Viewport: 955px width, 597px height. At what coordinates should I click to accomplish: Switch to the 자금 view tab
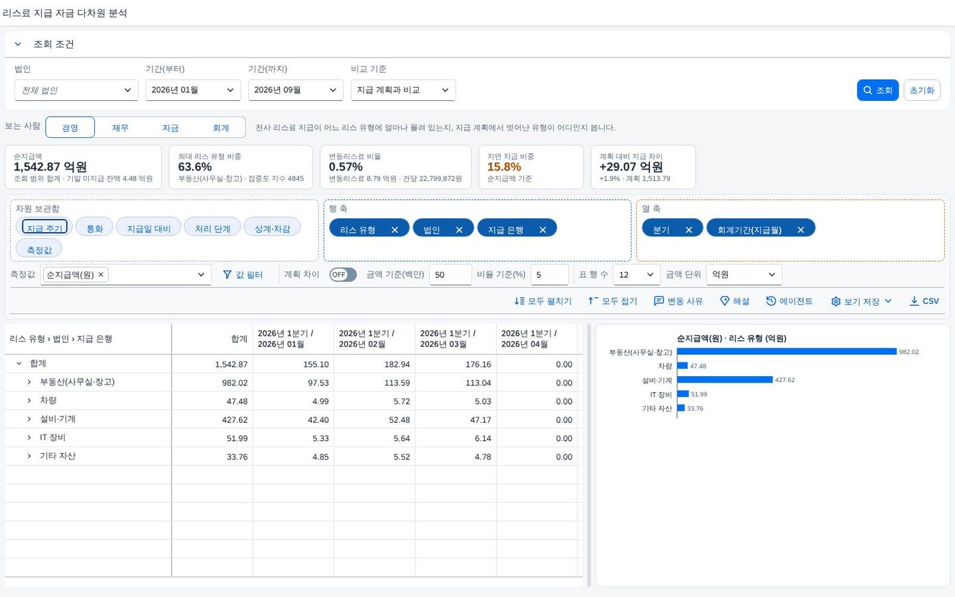(x=170, y=127)
